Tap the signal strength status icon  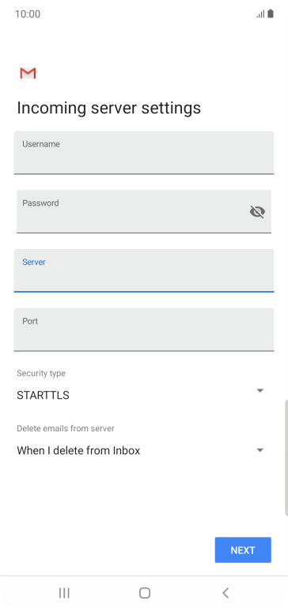point(260,14)
